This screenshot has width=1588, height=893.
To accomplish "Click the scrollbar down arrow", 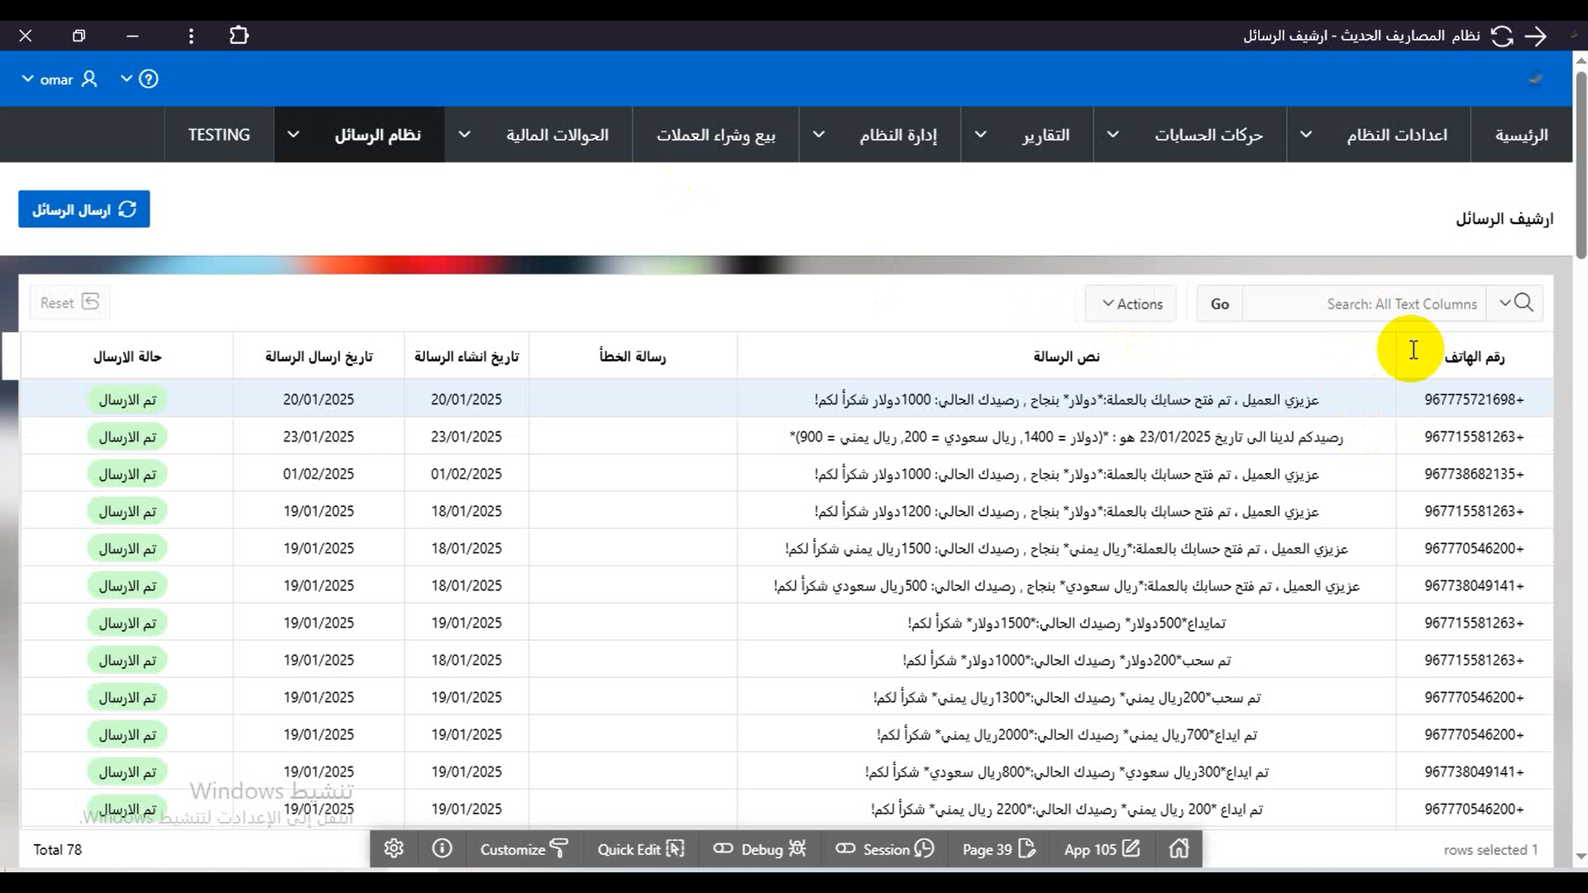I will [x=1581, y=857].
